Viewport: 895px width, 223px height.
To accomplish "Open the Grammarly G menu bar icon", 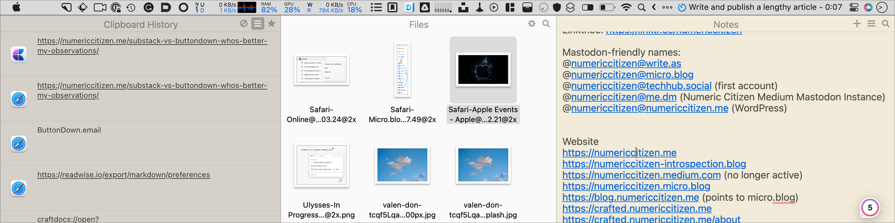I will click(x=149, y=7).
